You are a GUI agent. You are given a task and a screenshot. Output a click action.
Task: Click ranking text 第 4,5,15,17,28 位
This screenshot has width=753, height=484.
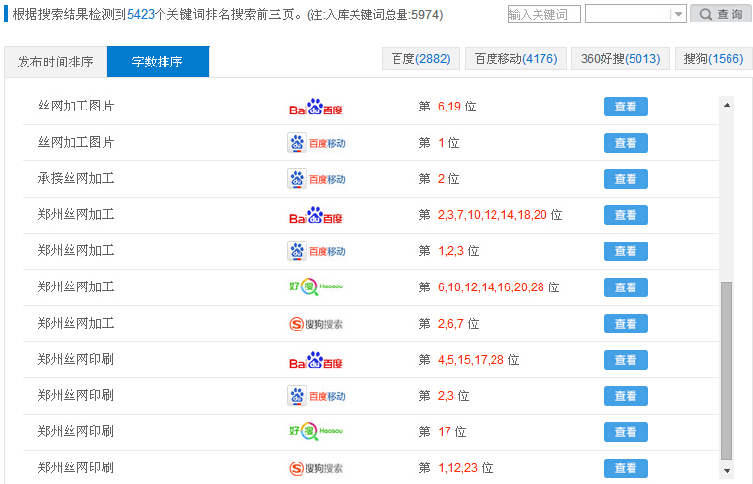point(469,360)
